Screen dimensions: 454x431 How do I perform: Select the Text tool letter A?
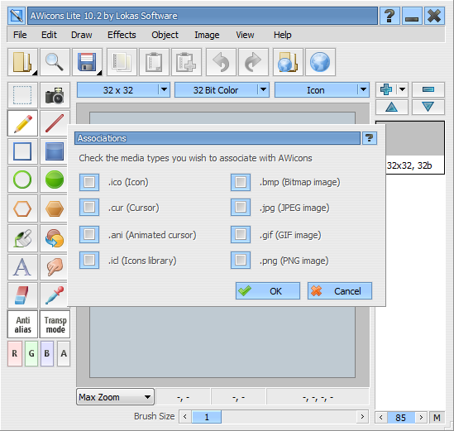22,267
